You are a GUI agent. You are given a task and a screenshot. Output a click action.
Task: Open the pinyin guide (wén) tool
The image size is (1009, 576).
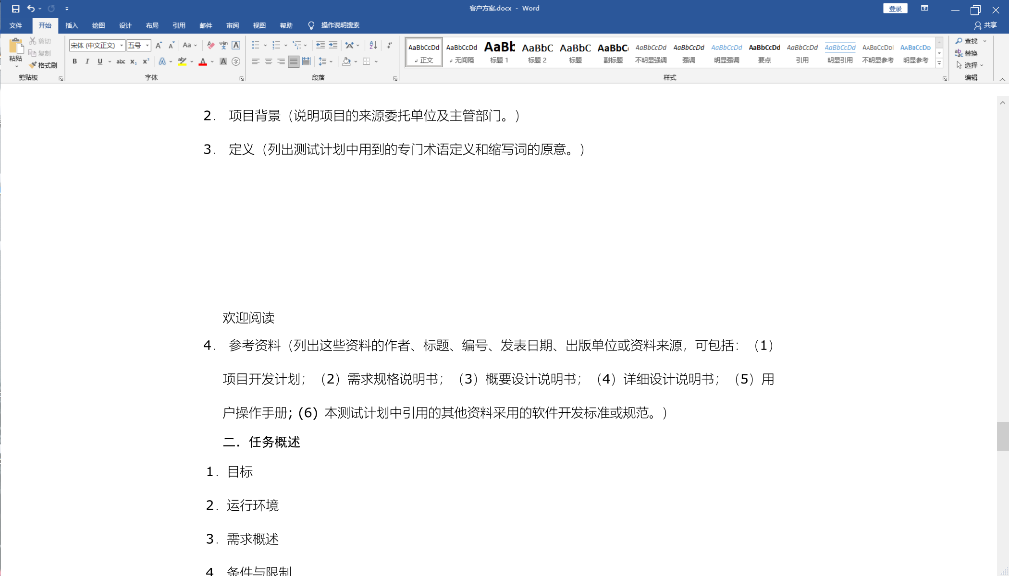223,45
